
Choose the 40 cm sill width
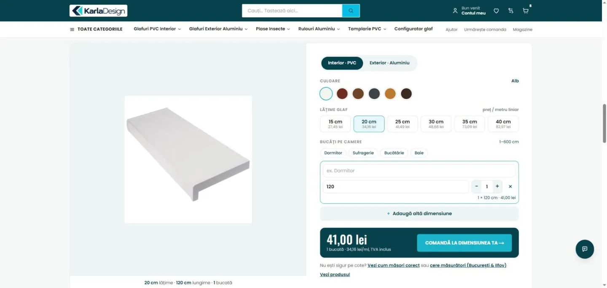point(503,124)
